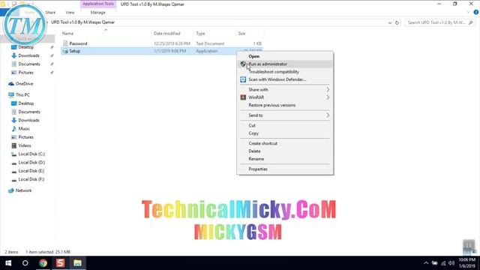The width and height of the screenshot is (480, 270).
Task: Open Documents folder under This PC
Action: point(29,112)
